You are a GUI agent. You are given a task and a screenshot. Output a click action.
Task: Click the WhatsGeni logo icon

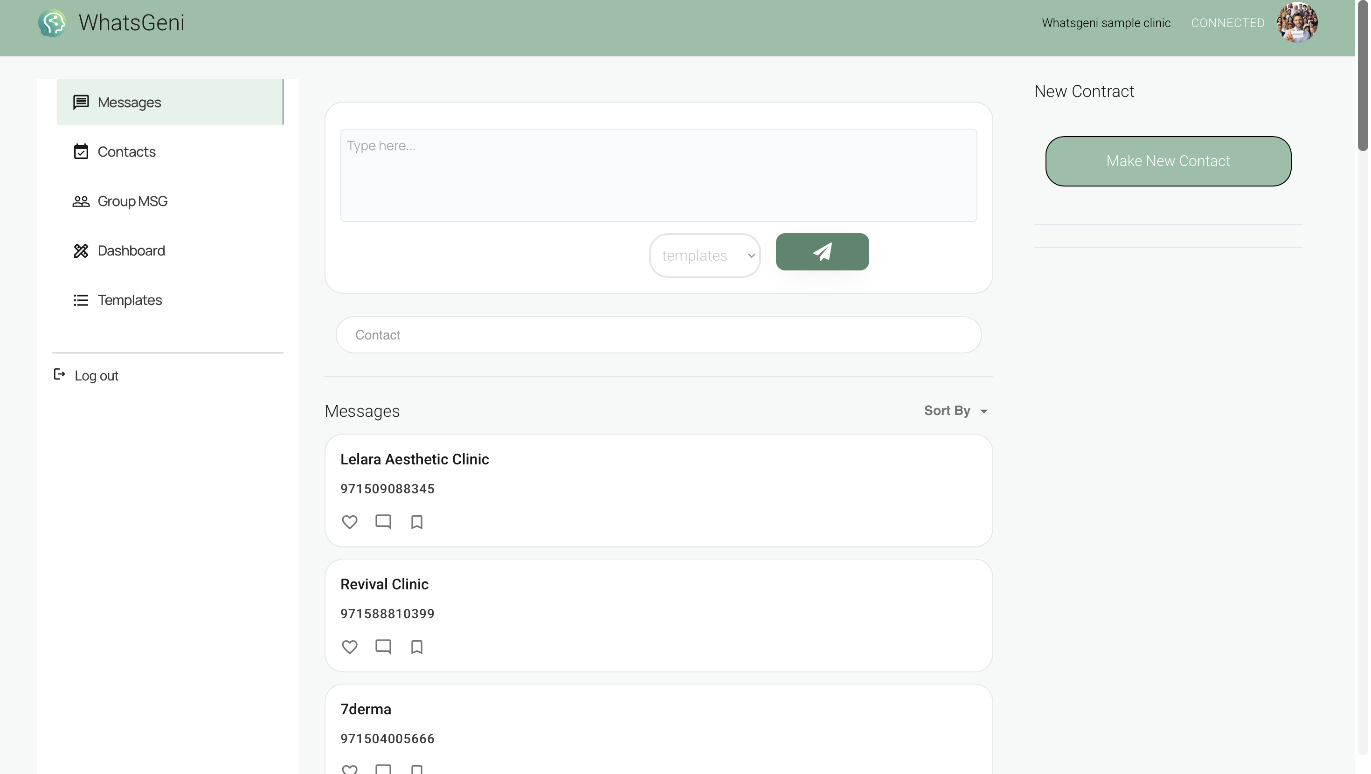[x=52, y=23]
